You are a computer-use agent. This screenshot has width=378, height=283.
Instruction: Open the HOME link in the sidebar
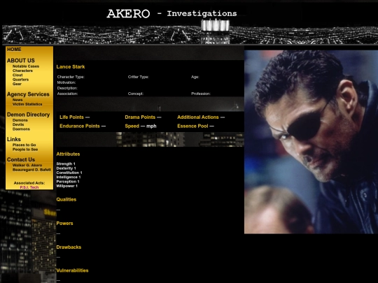coord(14,50)
